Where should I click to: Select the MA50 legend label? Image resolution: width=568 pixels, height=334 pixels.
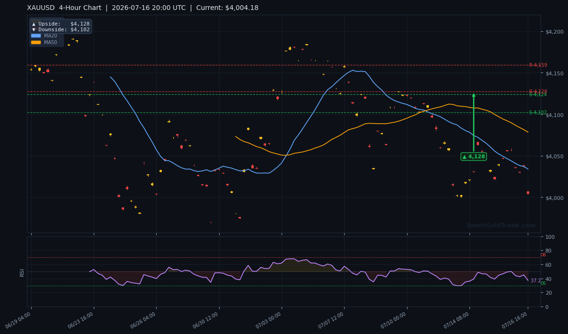coord(51,42)
